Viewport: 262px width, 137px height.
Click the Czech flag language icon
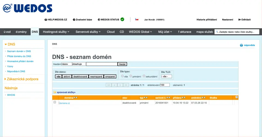pos(137,19)
